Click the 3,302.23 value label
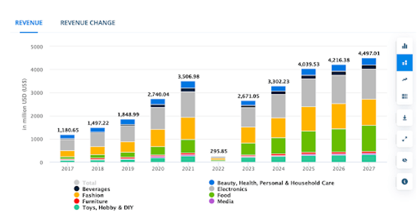Image resolution: width=418 pixels, height=219 pixels. point(278,81)
